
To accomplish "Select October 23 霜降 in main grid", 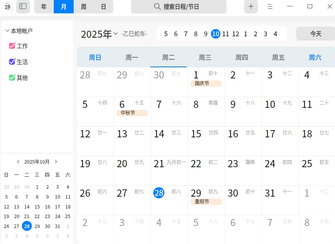I will [x=243, y=171].
